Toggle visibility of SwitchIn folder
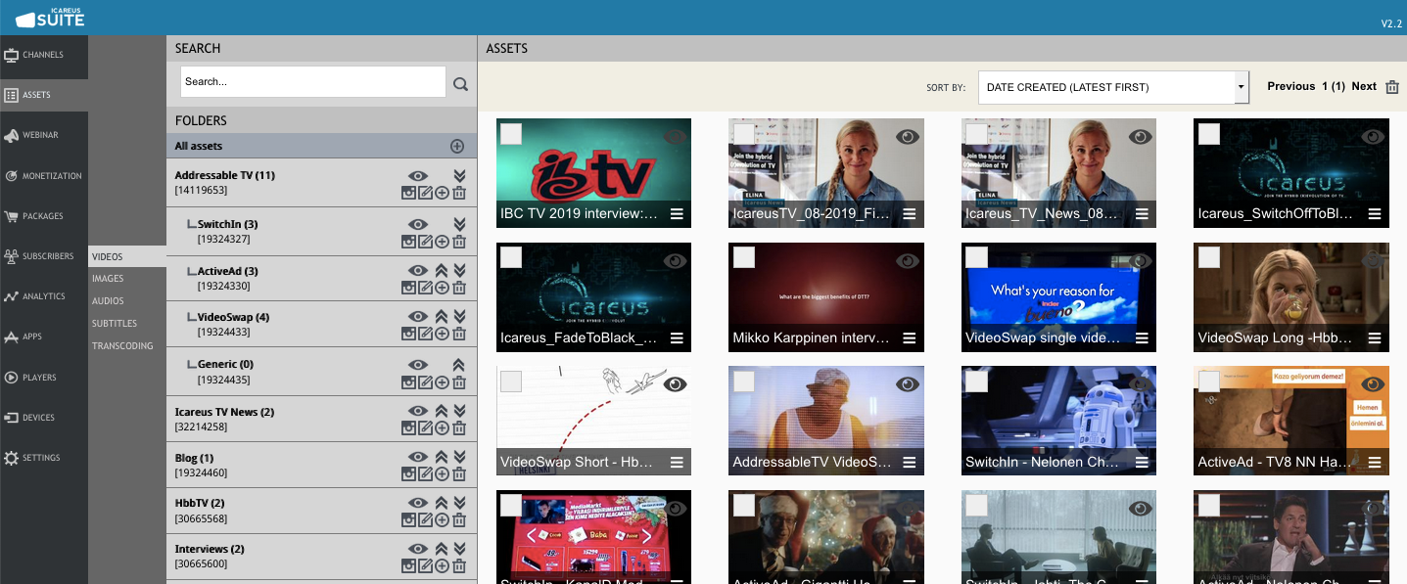Screen dimensions: 1407x584 (418, 224)
